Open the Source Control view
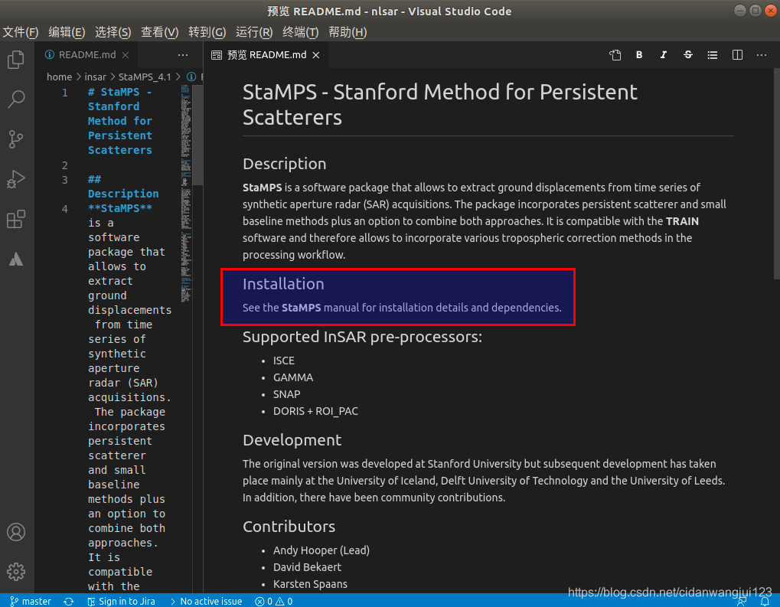This screenshot has height=607, width=780. tap(16, 139)
